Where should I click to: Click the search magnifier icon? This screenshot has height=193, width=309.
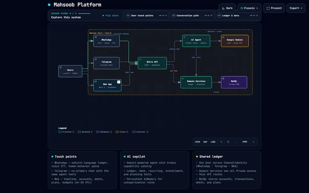click(221, 142)
